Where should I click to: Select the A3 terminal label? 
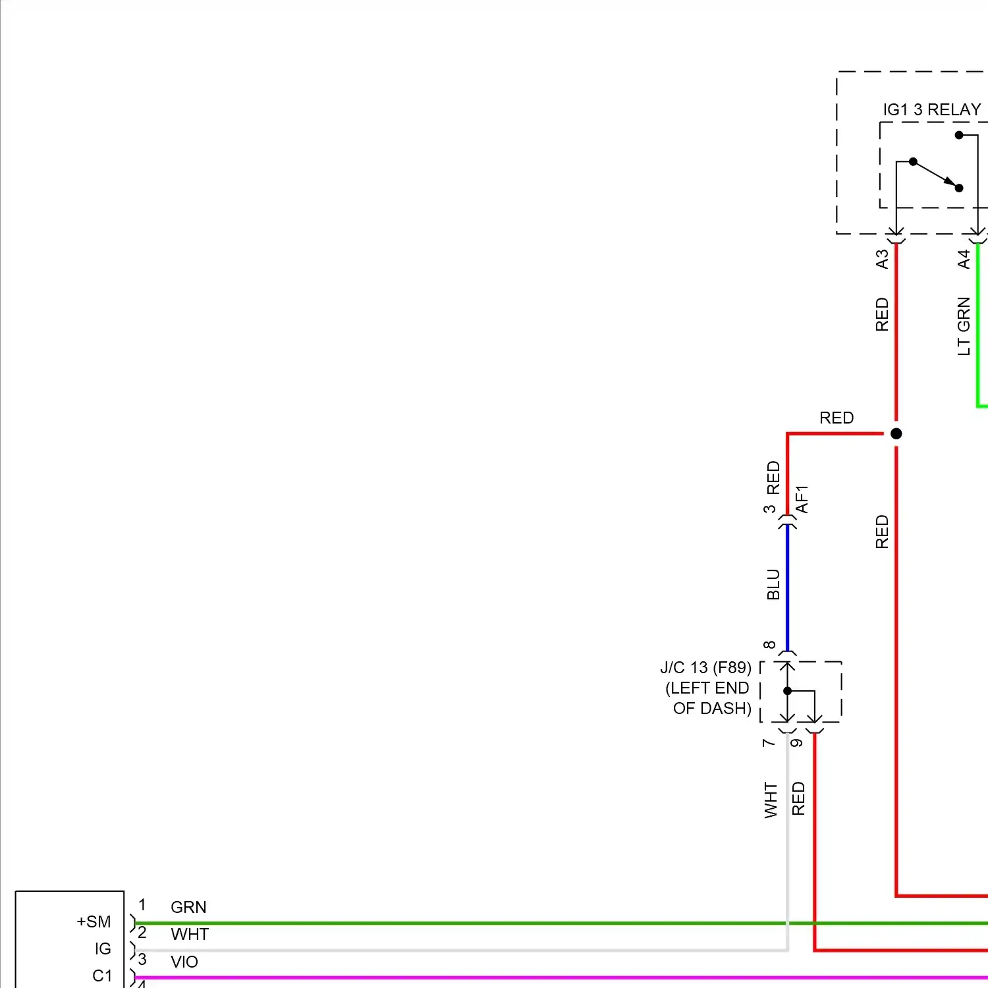(x=882, y=259)
